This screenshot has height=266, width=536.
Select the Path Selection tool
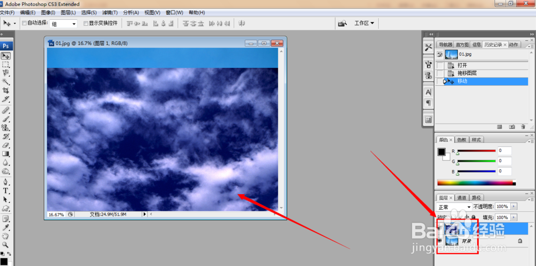[x=6, y=200]
